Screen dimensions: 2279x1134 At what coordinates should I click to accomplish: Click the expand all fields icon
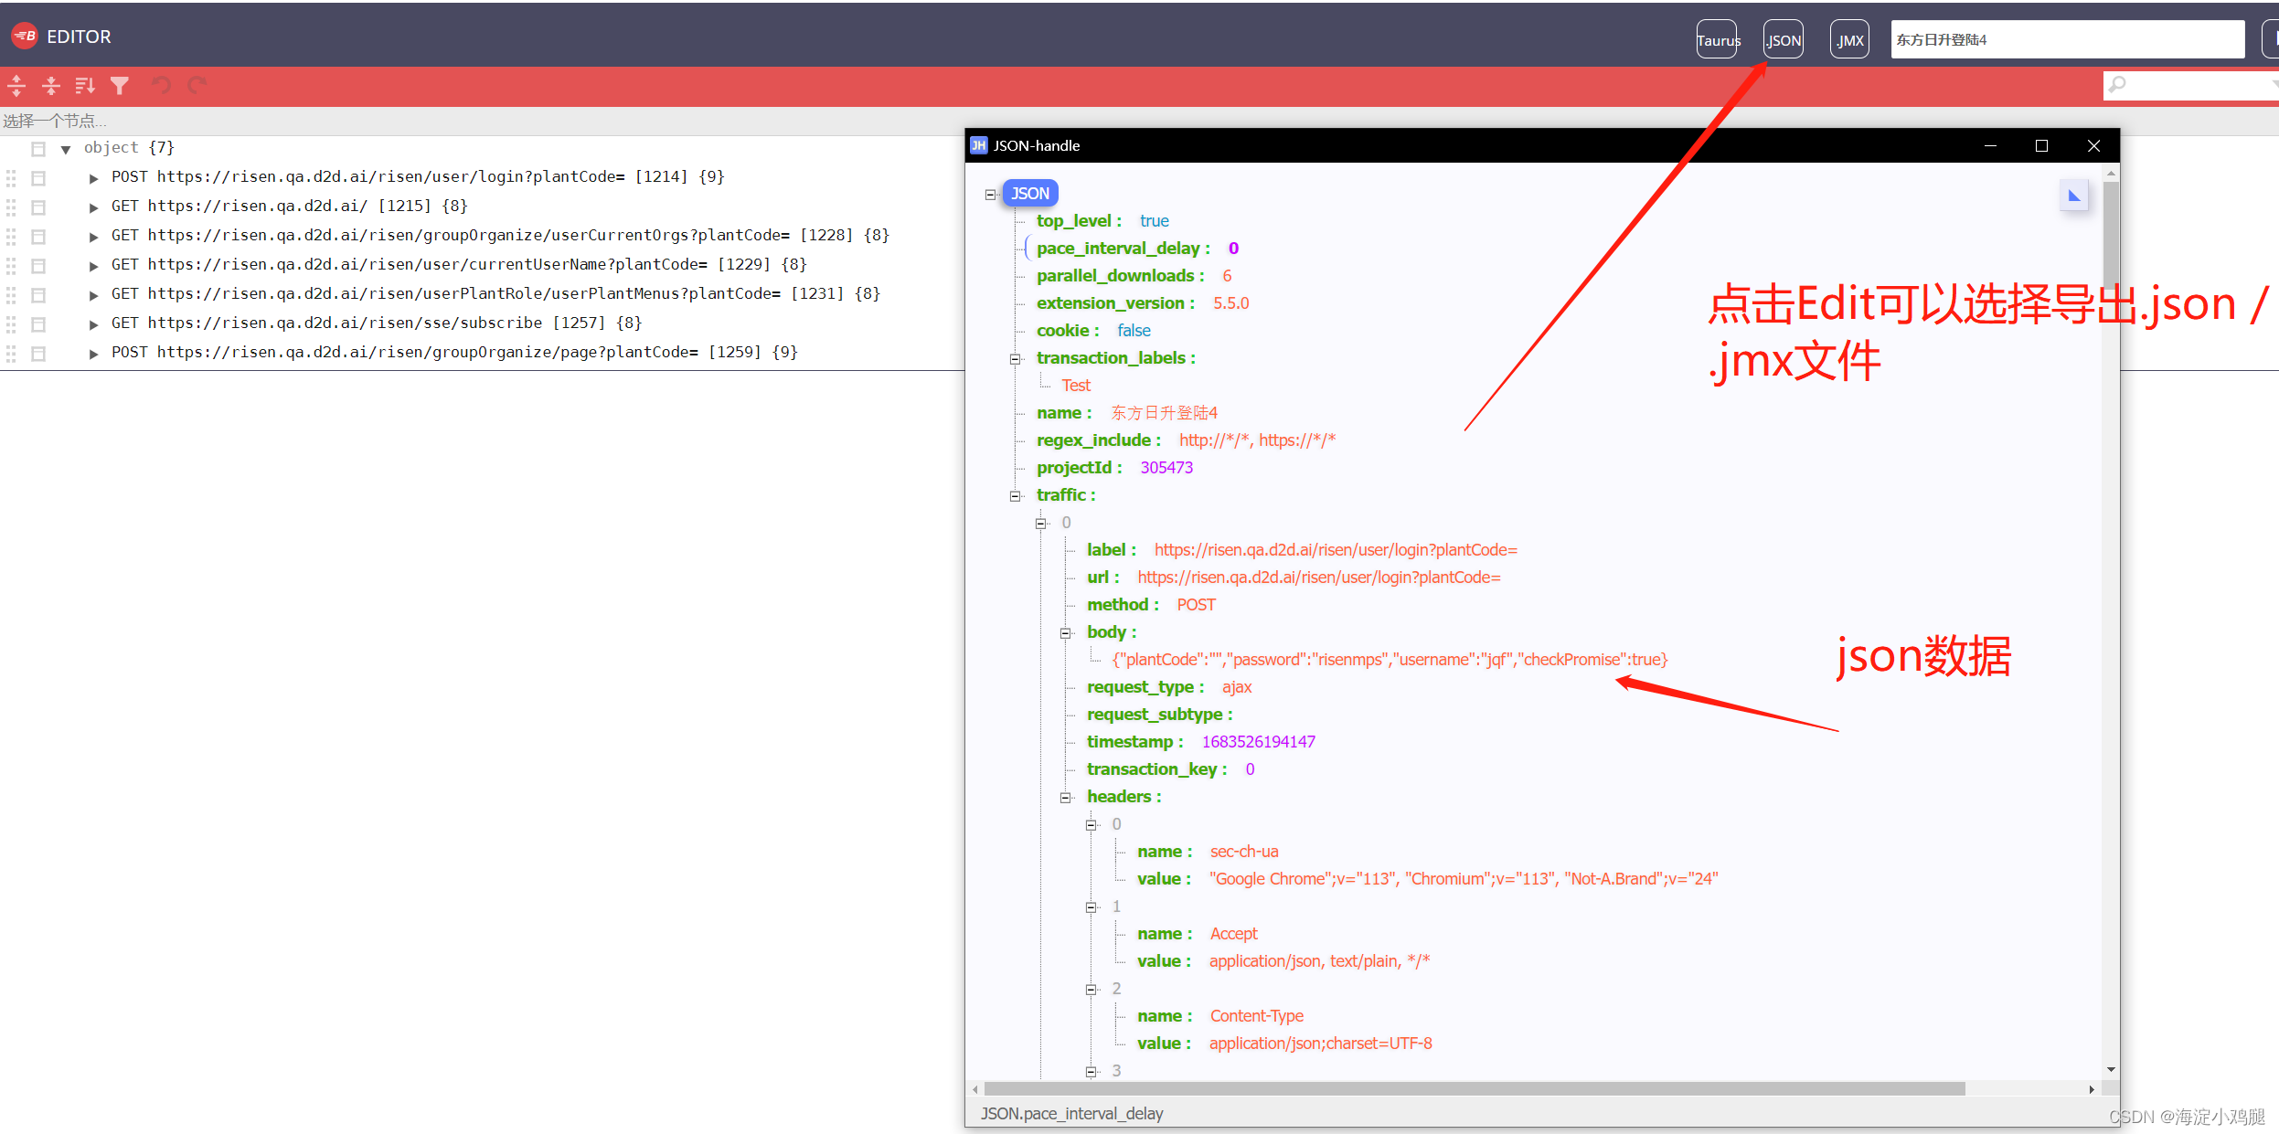tap(16, 86)
